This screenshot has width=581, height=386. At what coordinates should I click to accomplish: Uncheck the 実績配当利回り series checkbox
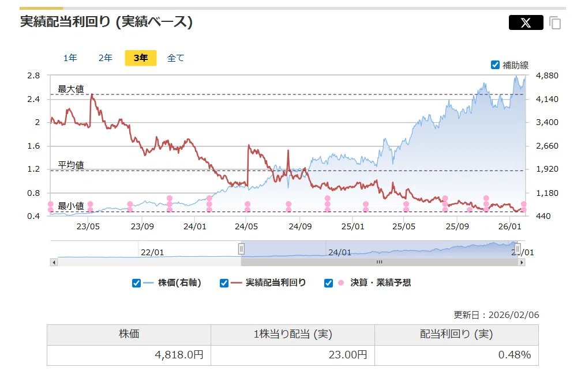pos(224,283)
